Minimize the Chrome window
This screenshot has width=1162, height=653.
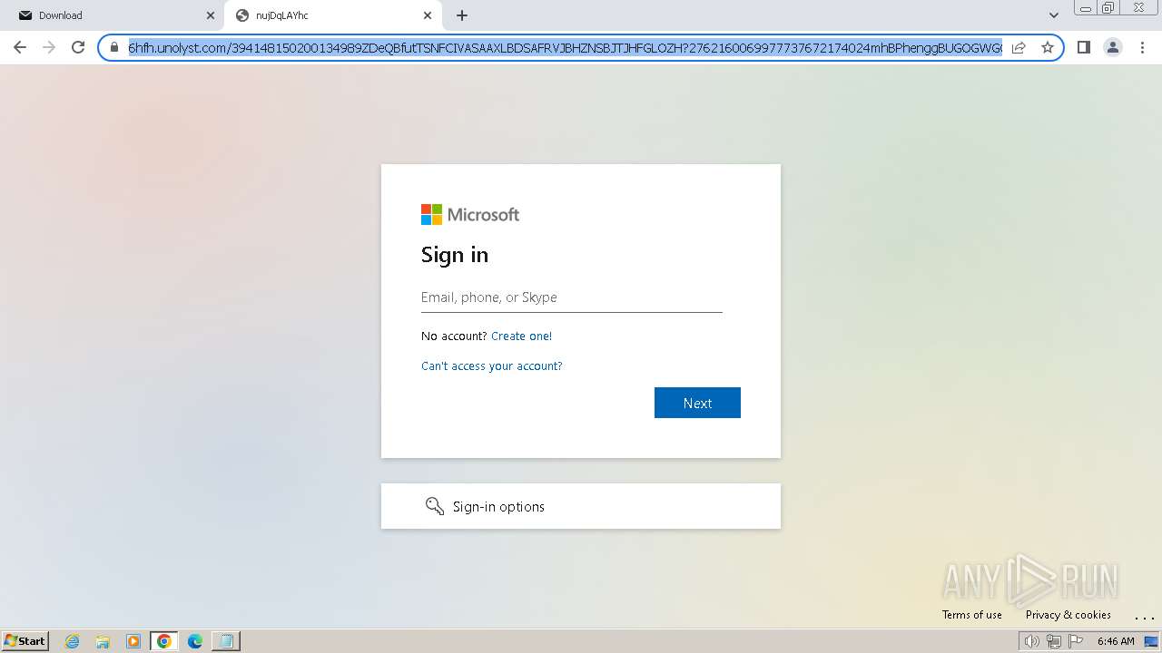(x=1086, y=8)
